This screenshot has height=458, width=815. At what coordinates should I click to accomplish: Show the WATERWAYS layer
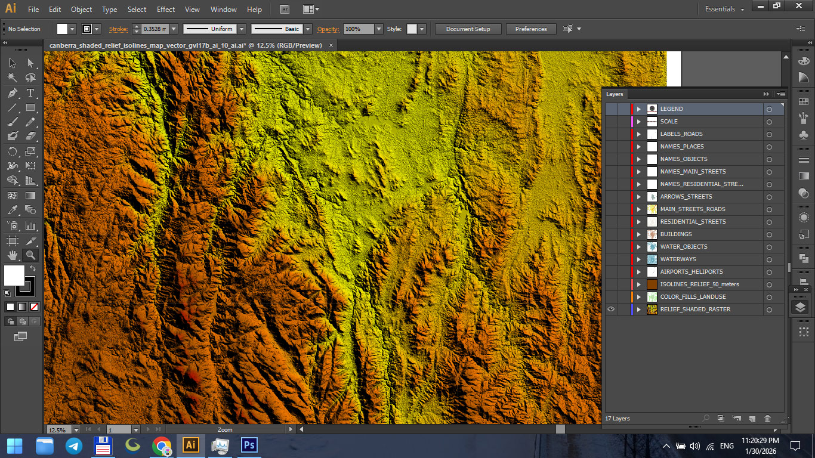click(x=610, y=259)
